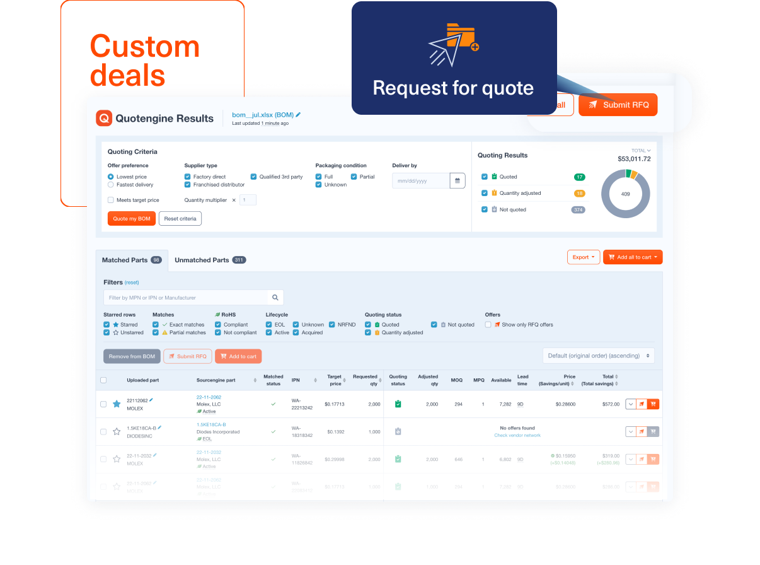Expand the TOTAL dropdown
The width and height of the screenshot is (760, 565).
point(641,151)
